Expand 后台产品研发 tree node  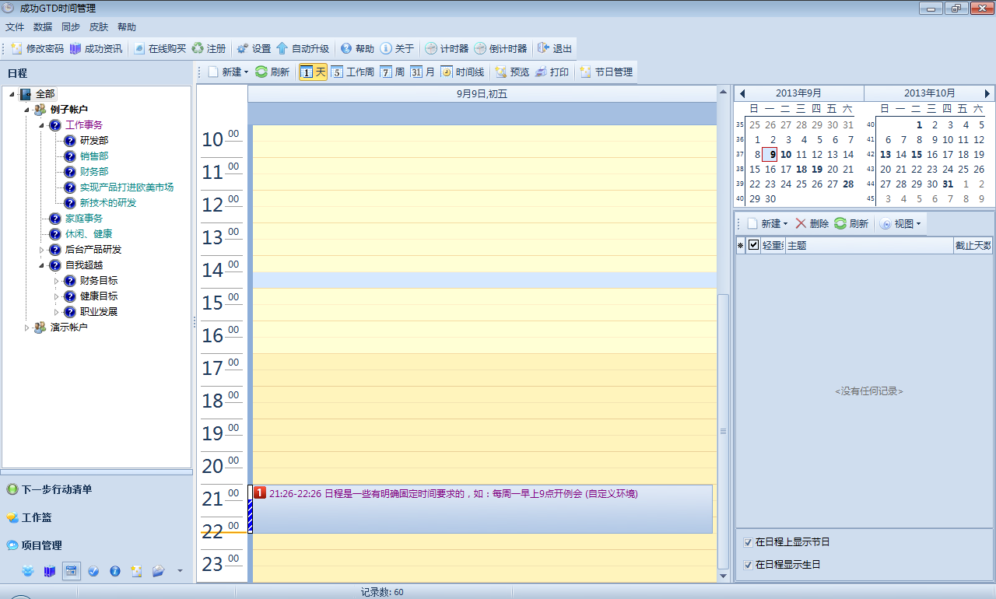click(x=42, y=250)
